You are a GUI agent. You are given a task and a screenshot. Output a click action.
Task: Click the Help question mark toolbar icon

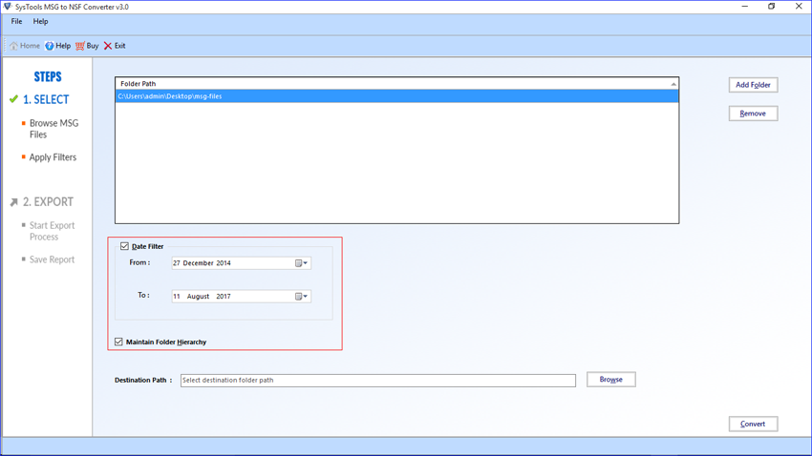tap(49, 46)
